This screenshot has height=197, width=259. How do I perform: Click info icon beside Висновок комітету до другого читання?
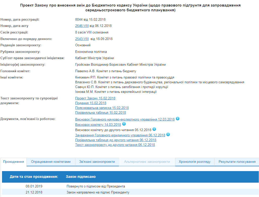pos(154,129)
